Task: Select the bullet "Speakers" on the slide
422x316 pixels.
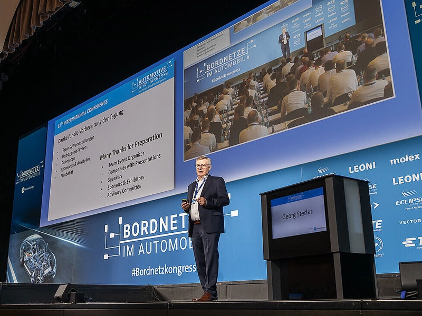Action: click(x=115, y=179)
